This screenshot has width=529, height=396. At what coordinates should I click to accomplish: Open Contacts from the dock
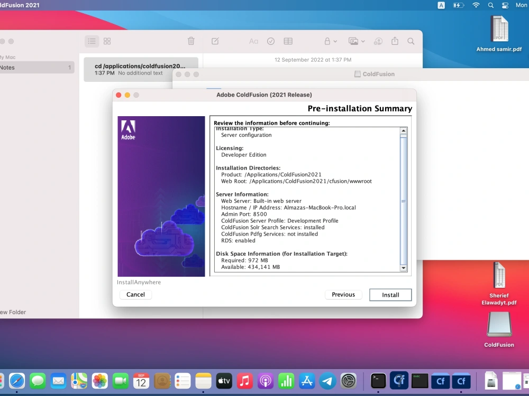tap(162, 381)
